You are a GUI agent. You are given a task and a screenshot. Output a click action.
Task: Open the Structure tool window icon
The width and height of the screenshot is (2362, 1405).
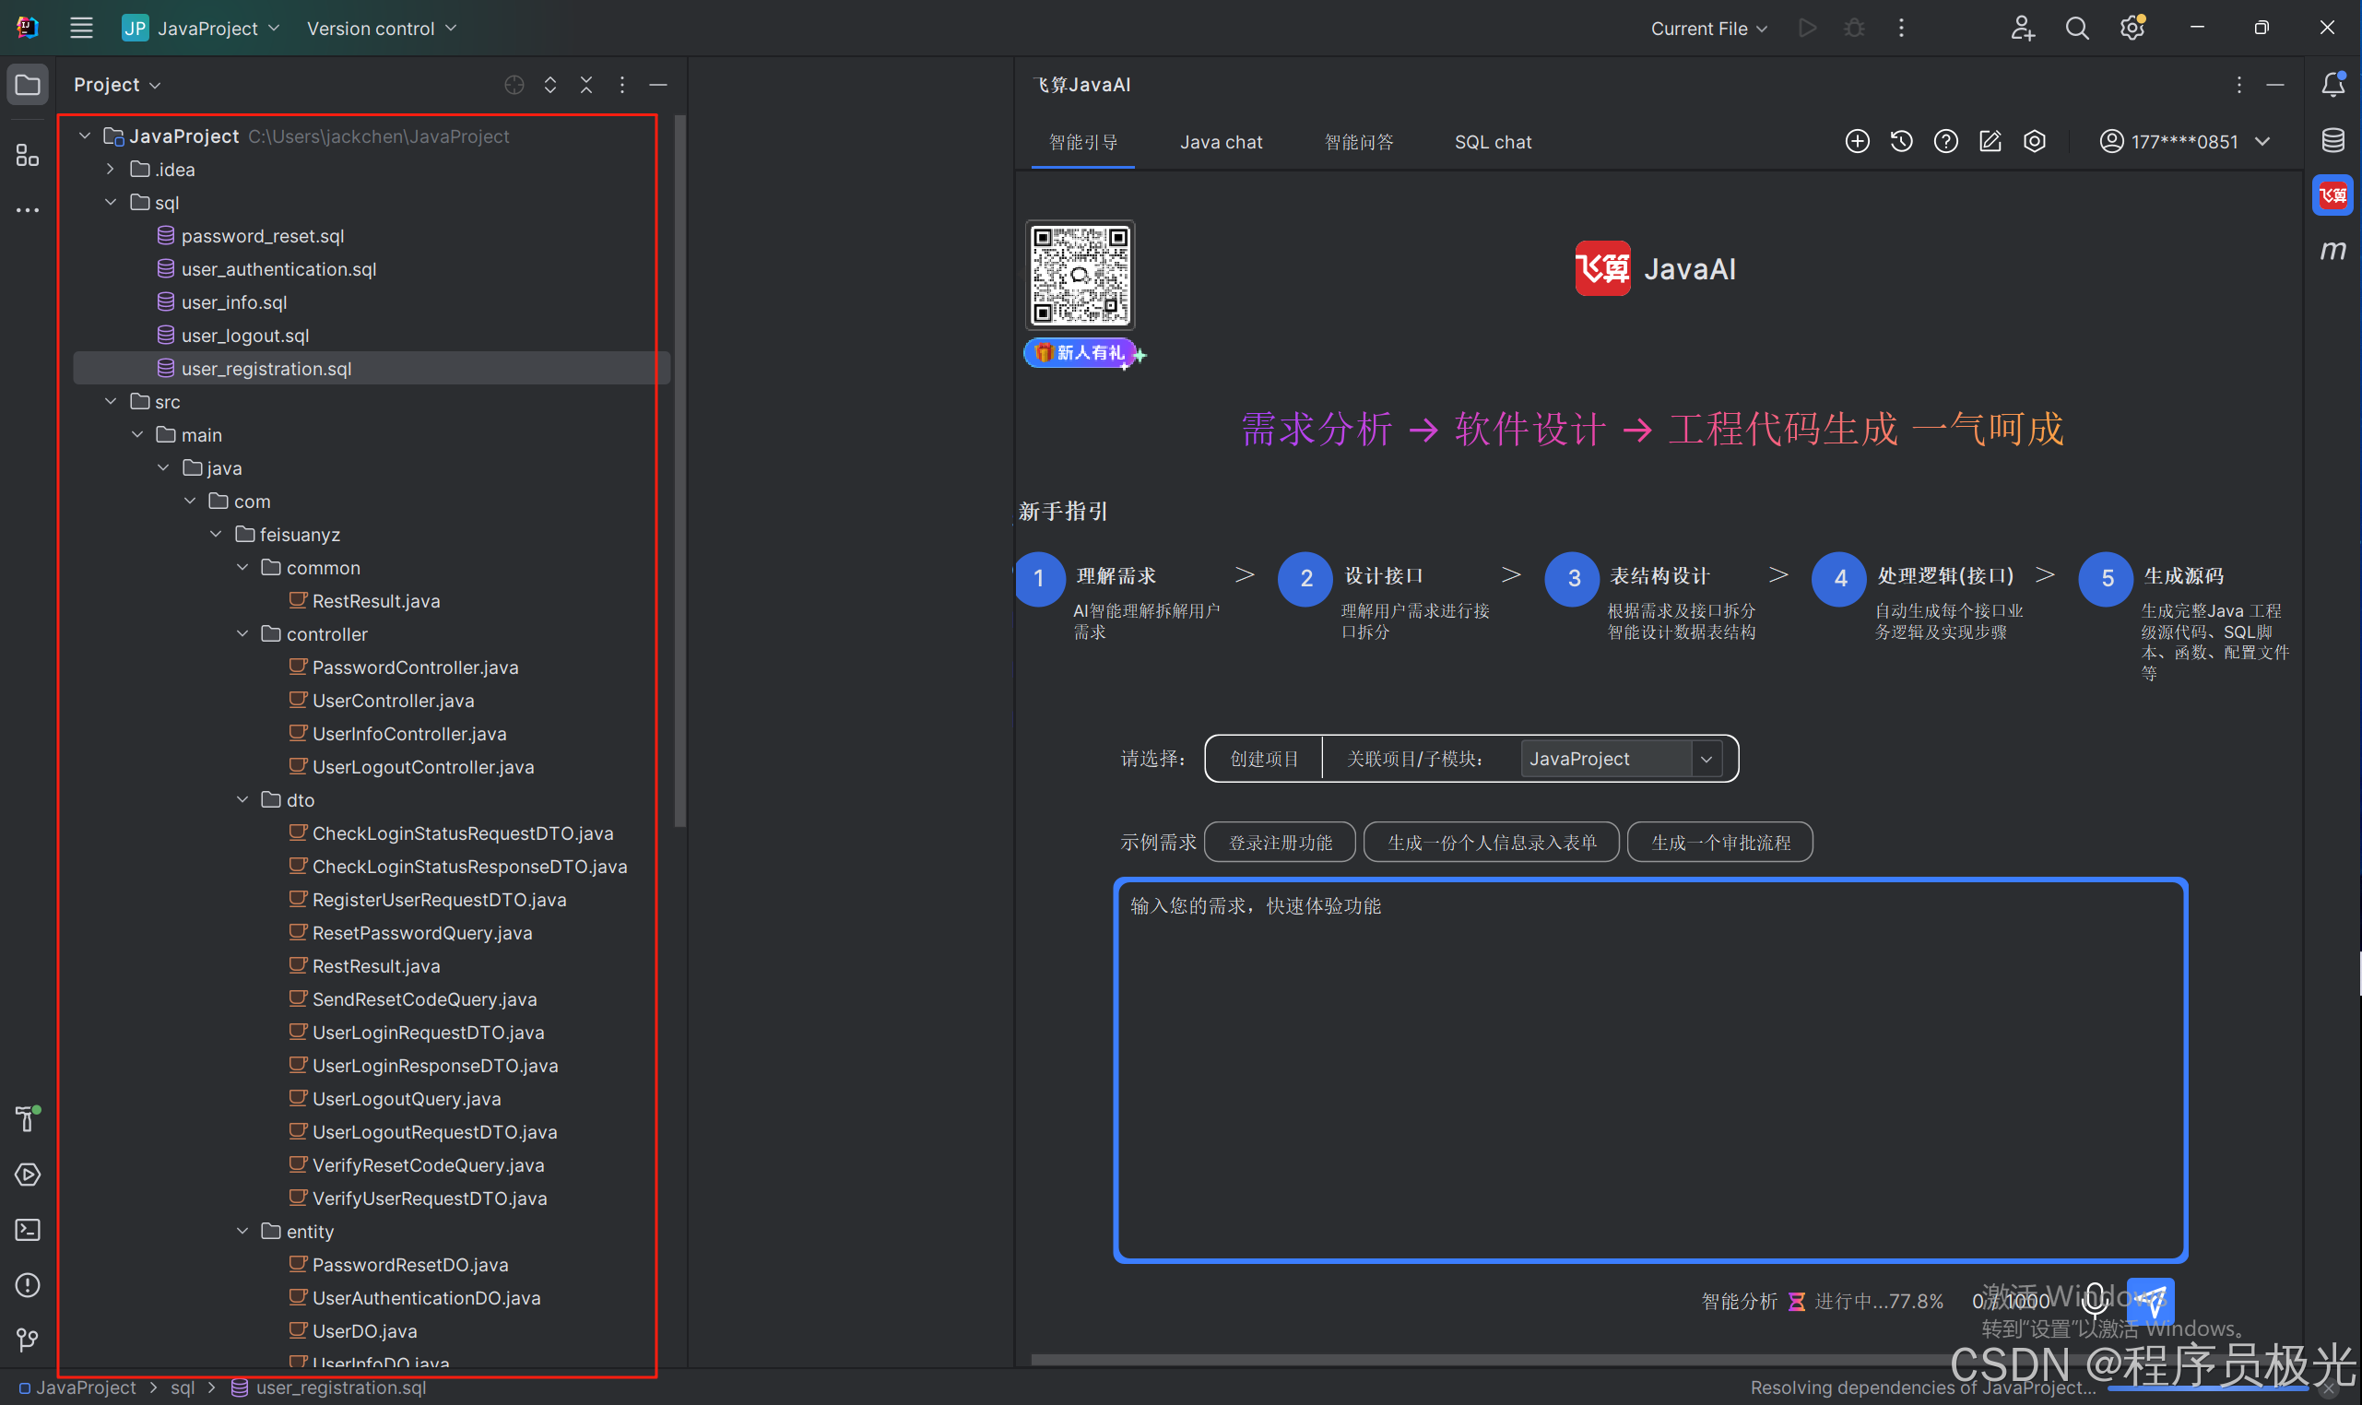28,155
